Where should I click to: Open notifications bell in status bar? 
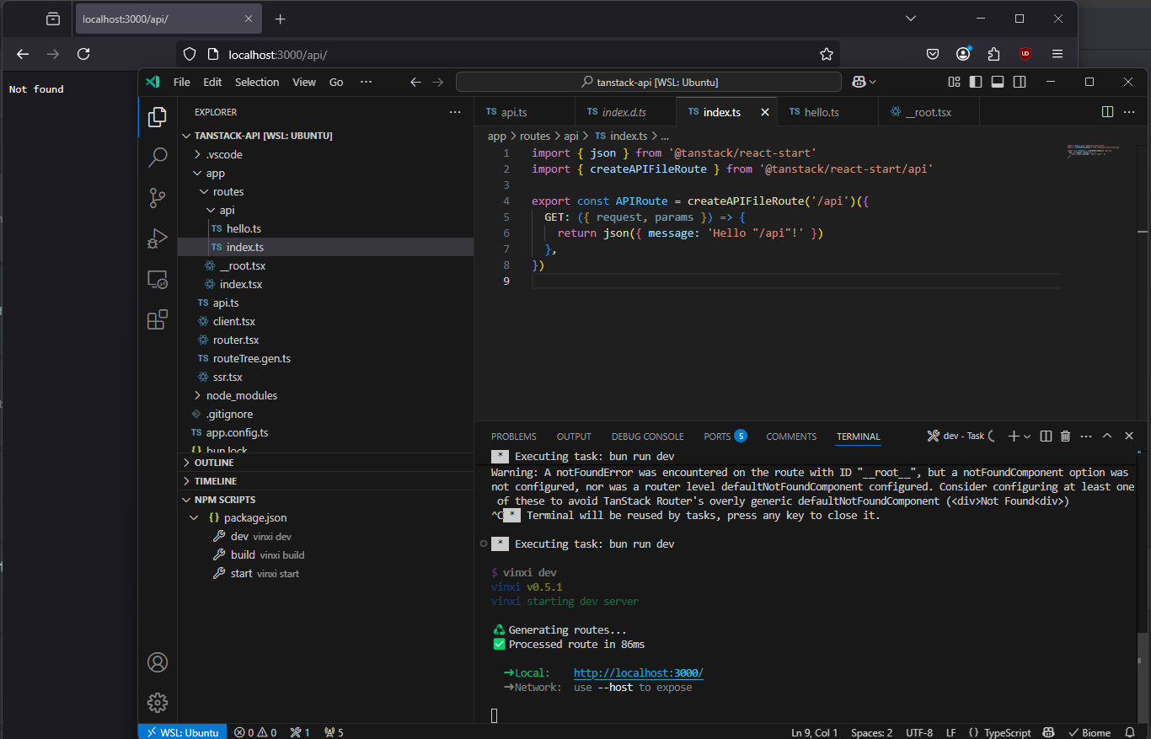coord(1130,732)
